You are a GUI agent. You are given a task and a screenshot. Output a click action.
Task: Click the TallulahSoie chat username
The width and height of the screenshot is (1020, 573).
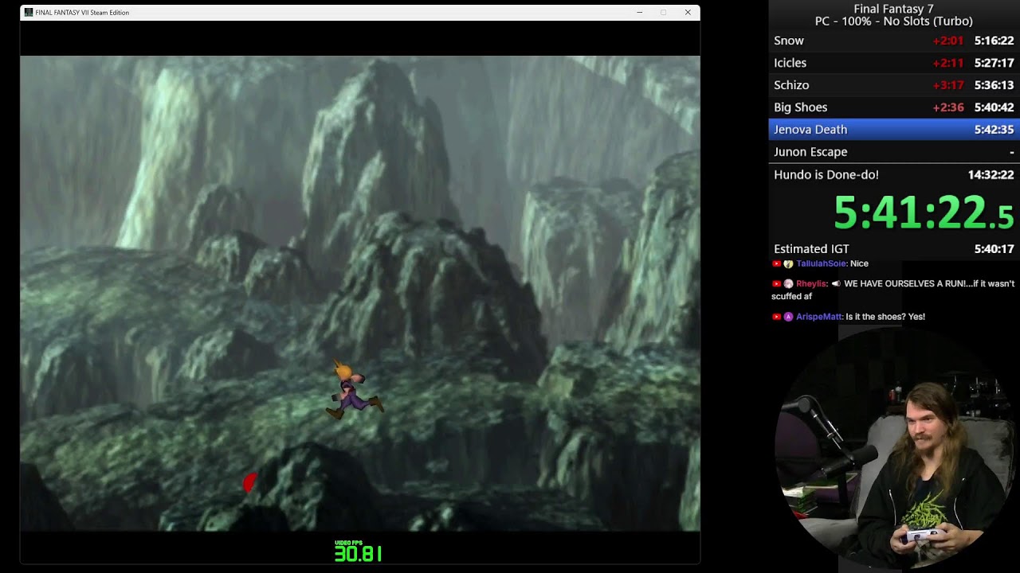821,263
